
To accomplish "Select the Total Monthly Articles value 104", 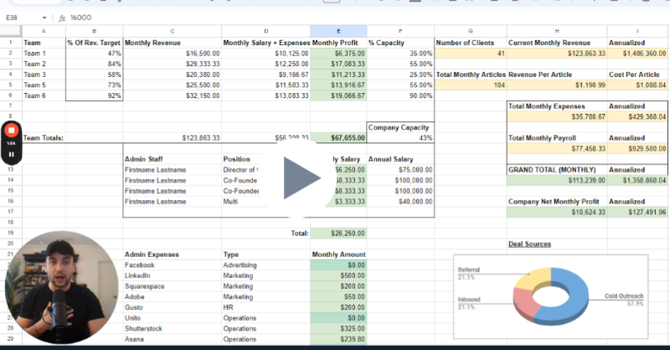I will tap(471, 85).
